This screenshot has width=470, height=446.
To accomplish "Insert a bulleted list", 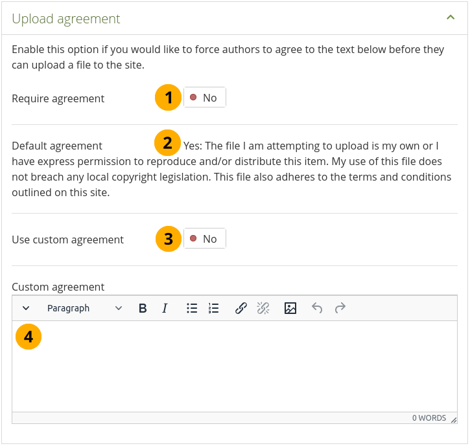I will click(192, 309).
